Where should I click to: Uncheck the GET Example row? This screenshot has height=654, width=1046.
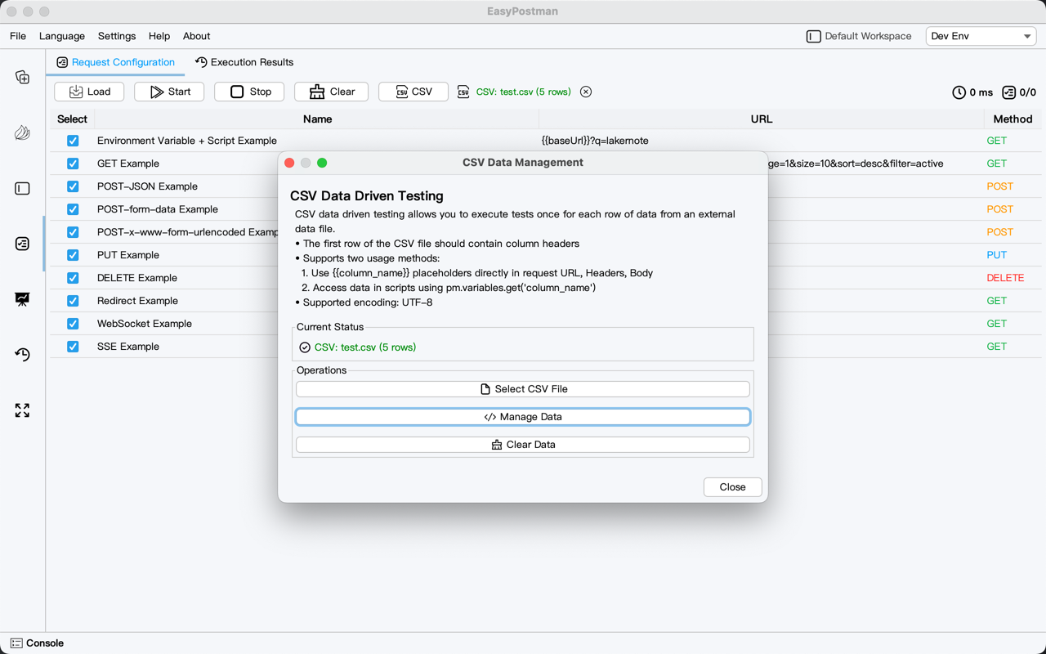73,163
